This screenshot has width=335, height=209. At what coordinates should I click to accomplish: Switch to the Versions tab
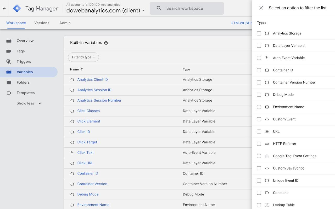click(x=42, y=23)
